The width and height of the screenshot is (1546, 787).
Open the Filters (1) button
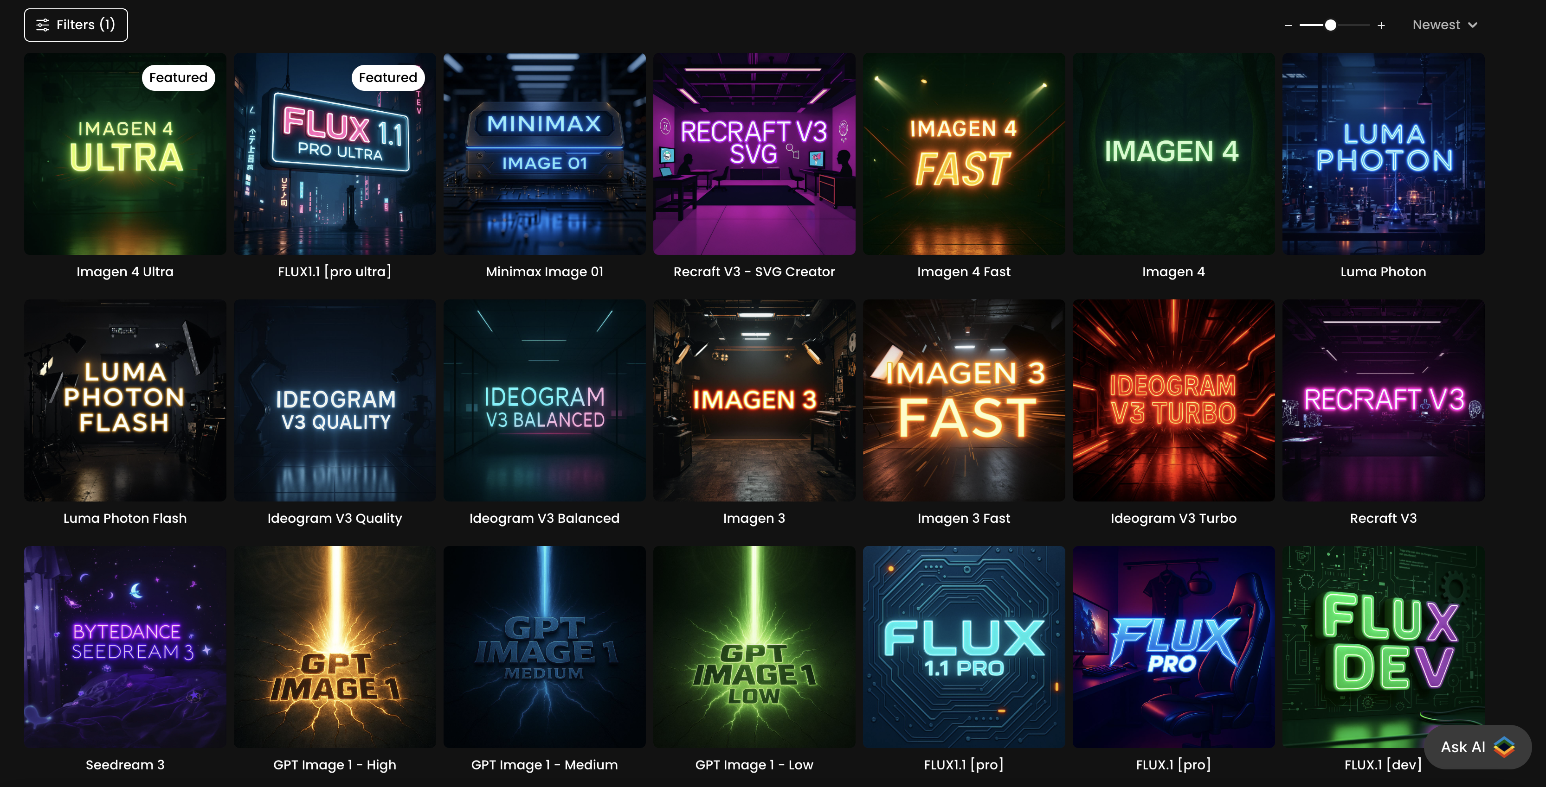coord(76,25)
